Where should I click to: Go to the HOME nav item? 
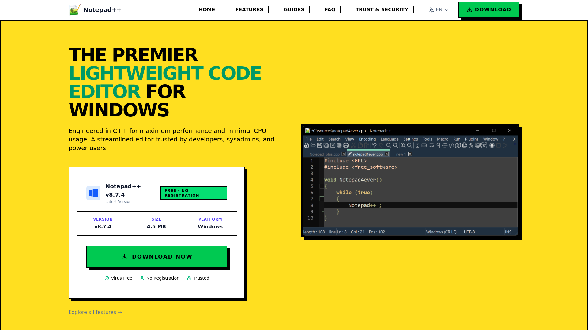tap(207, 10)
